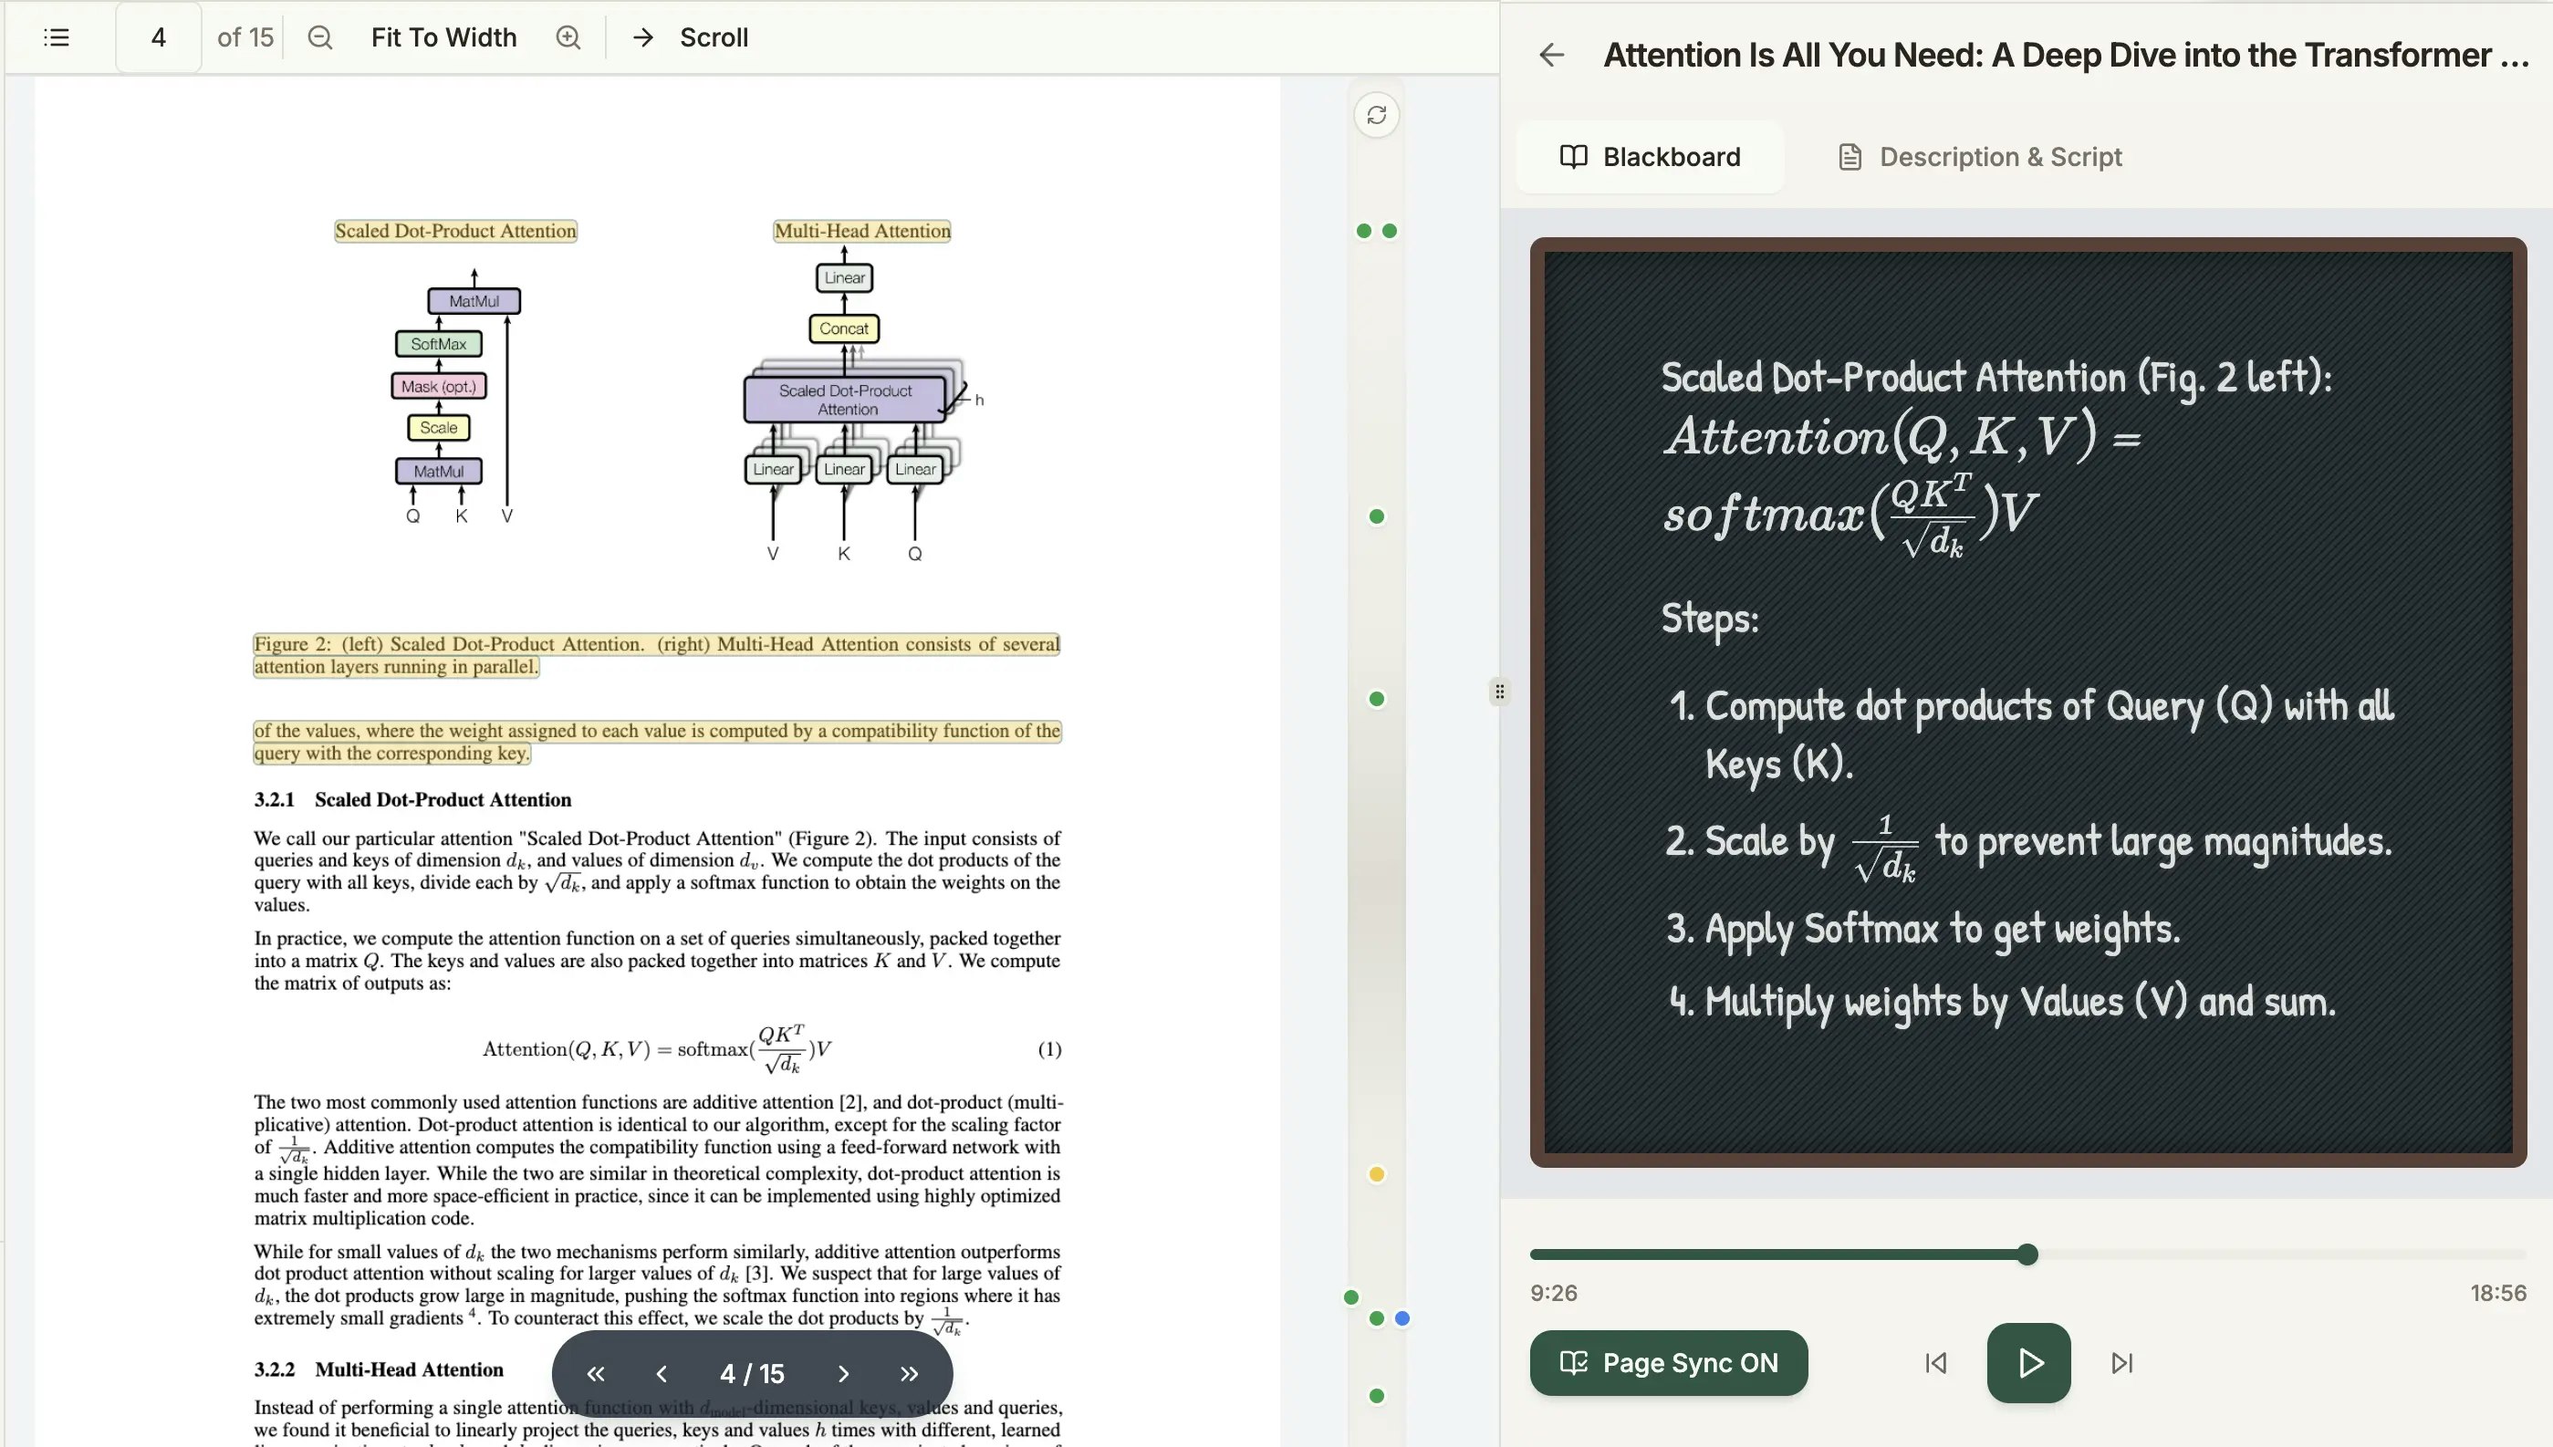2553x1447 pixels.
Task: Skip to the next track segment
Action: coord(2121,1362)
